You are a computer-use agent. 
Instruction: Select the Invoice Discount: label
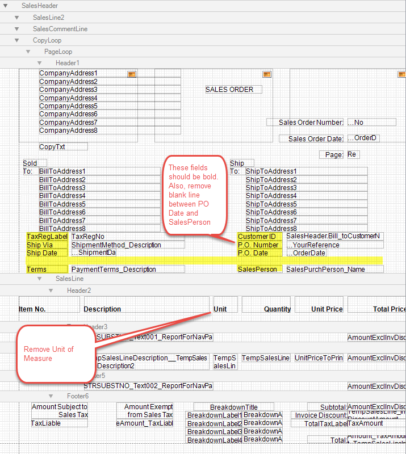pyautogui.click(x=319, y=415)
